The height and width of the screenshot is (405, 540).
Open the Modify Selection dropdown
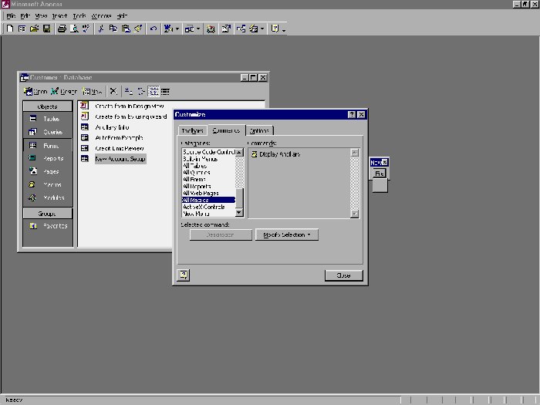(x=286, y=235)
